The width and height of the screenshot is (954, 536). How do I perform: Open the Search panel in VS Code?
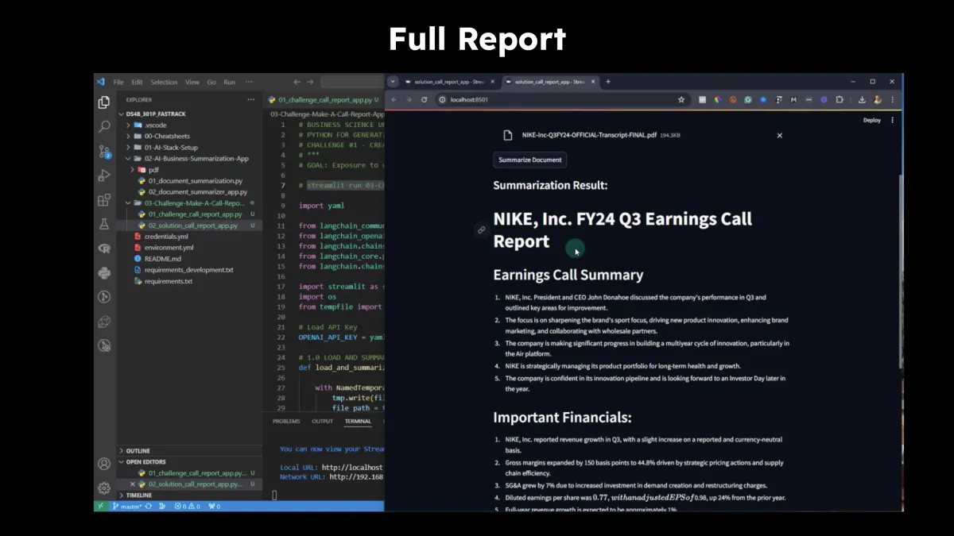[x=103, y=126]
